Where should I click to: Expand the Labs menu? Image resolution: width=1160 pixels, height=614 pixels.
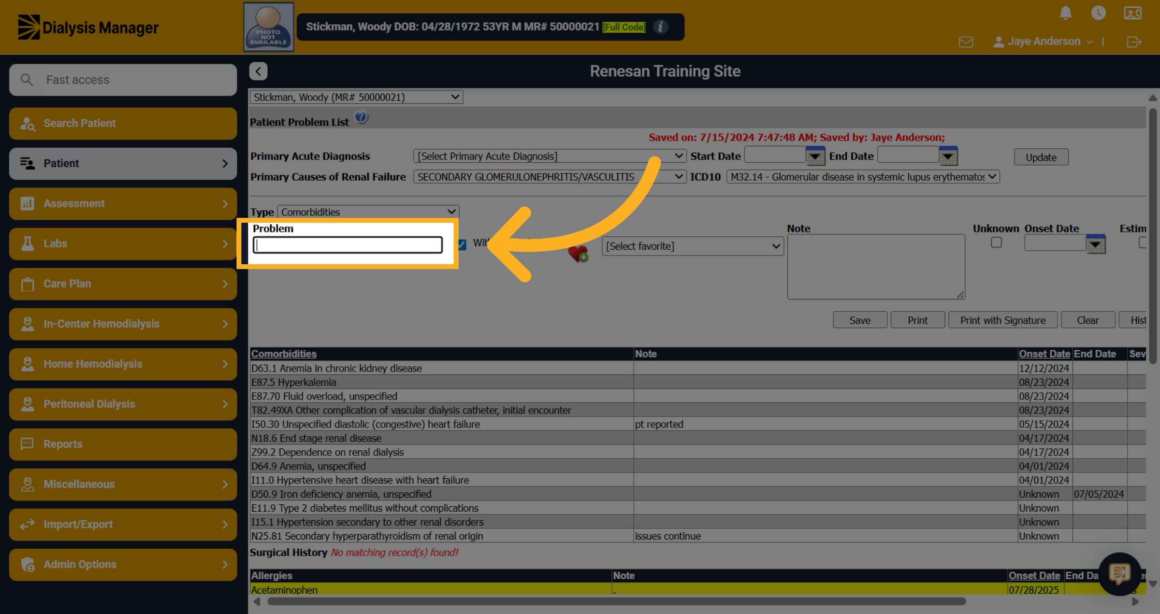(x=123, y=243)
